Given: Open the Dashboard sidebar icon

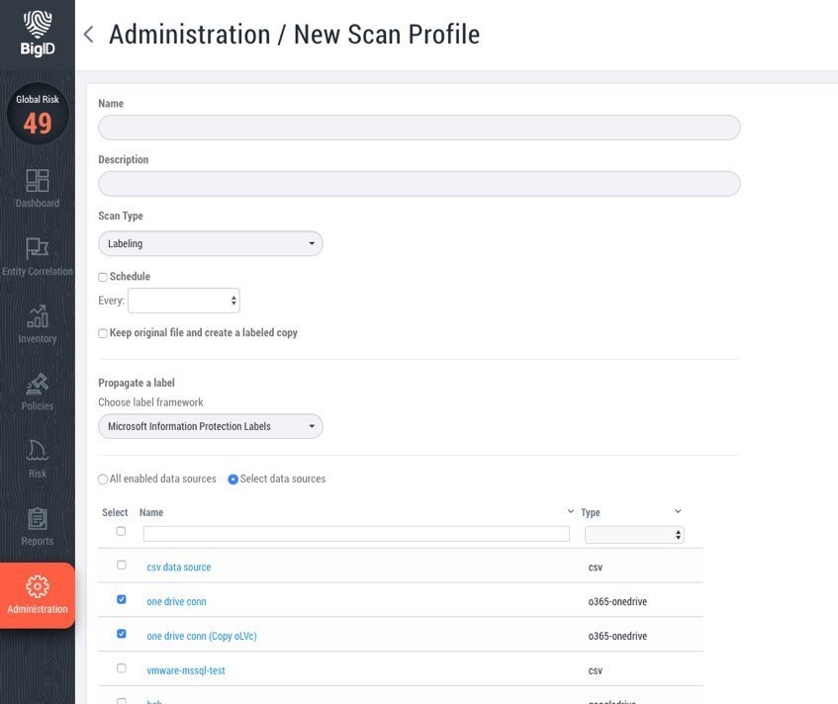Looking at the screenshot, I should tap(38, 180).
